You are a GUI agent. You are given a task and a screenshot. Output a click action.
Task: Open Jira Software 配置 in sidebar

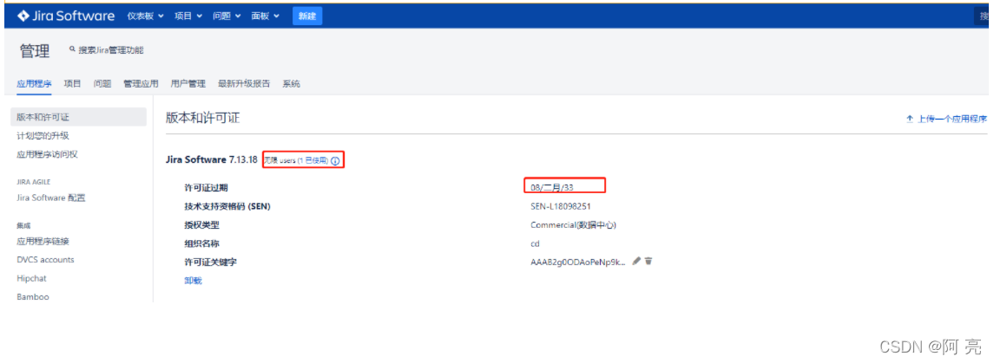pyautogui.click(x=50, y=198)
